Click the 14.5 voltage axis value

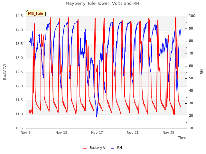[19, 16]
